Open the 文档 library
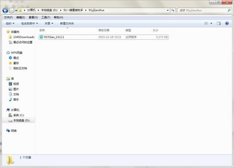This screenshot has height=168, width=234. [16, 94]
